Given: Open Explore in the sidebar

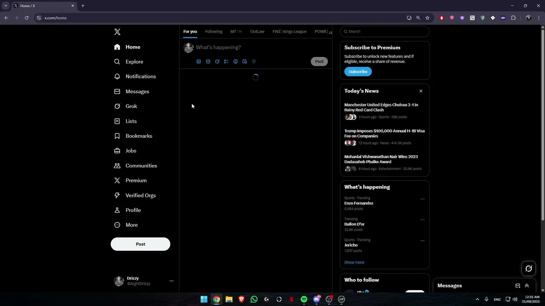Looking at the screenshot, I should pyautogui.click(x=129, y=62).
